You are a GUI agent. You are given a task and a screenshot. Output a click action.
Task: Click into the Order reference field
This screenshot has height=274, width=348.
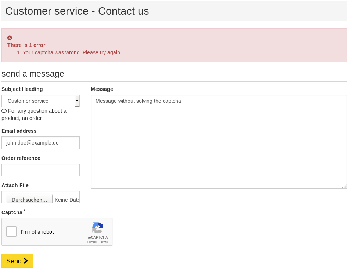[x=40, y=170]
